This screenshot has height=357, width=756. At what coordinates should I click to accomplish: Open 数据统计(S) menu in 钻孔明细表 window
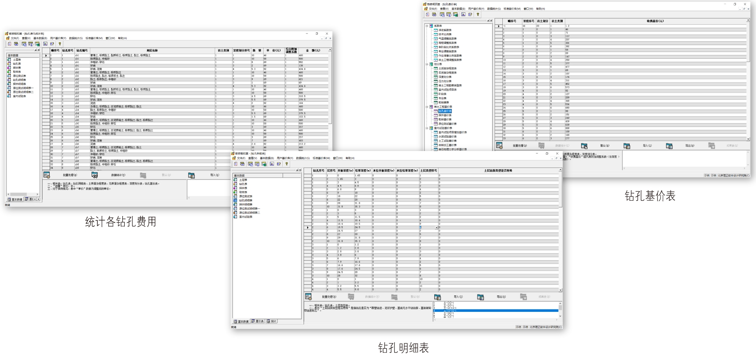(x=302, y=158)
